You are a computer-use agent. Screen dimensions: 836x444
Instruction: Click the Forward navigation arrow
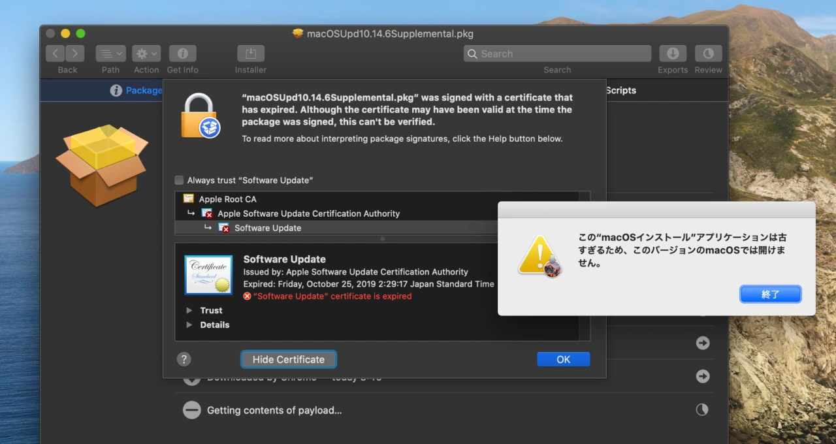pos(75,54)
